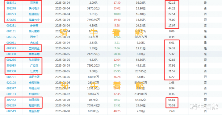Select the percentage value 71.57
The image size is (222, 115).
coord(172,71)
